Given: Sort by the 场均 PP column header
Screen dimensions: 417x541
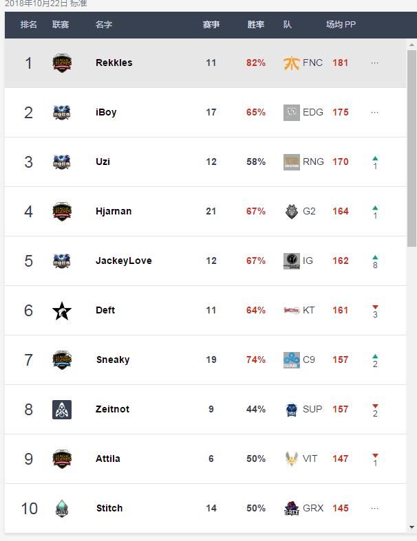Looking at the screenshot, I should 341,25.
